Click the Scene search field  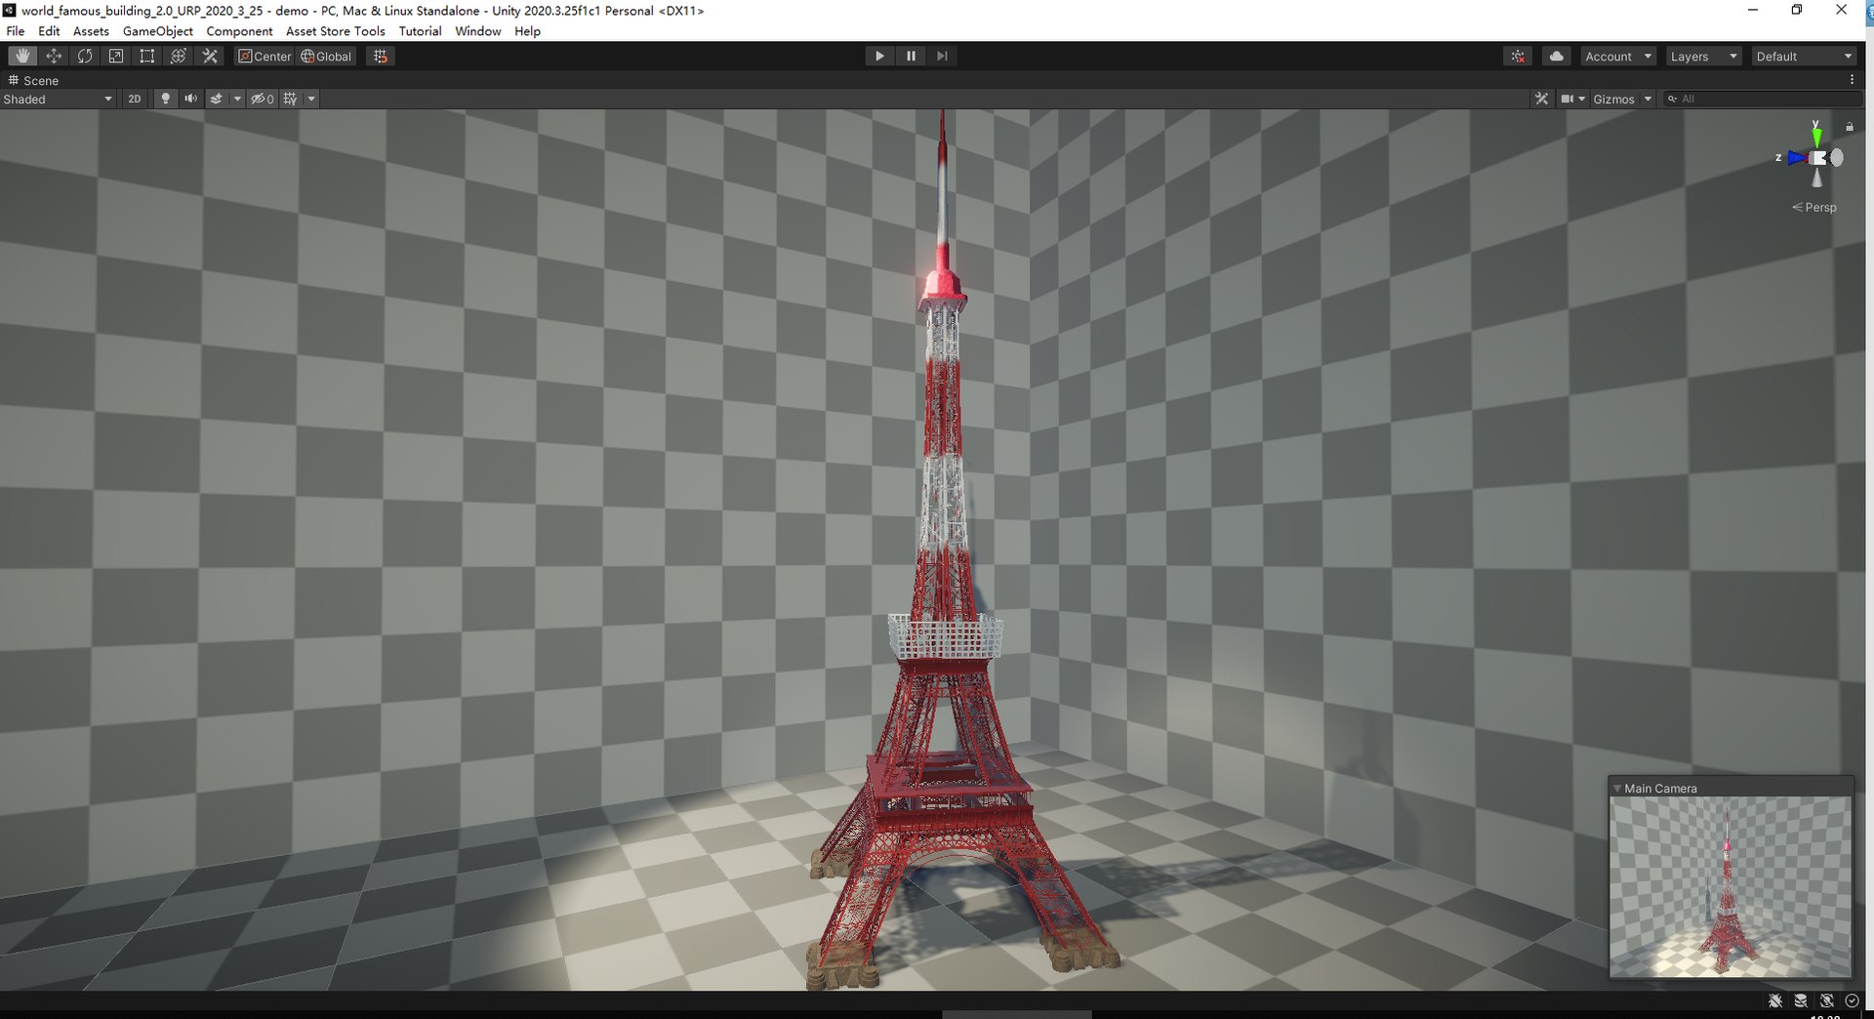point(1762,99)
